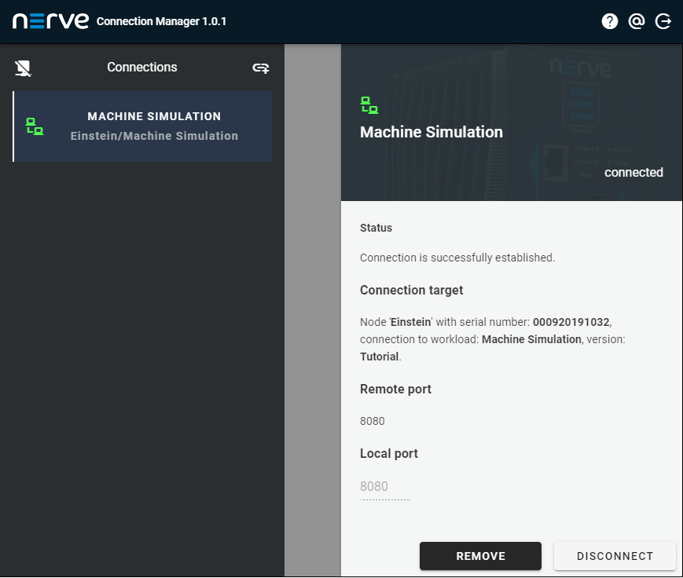Click the @ contact icon in header

[x=637, y=21]
